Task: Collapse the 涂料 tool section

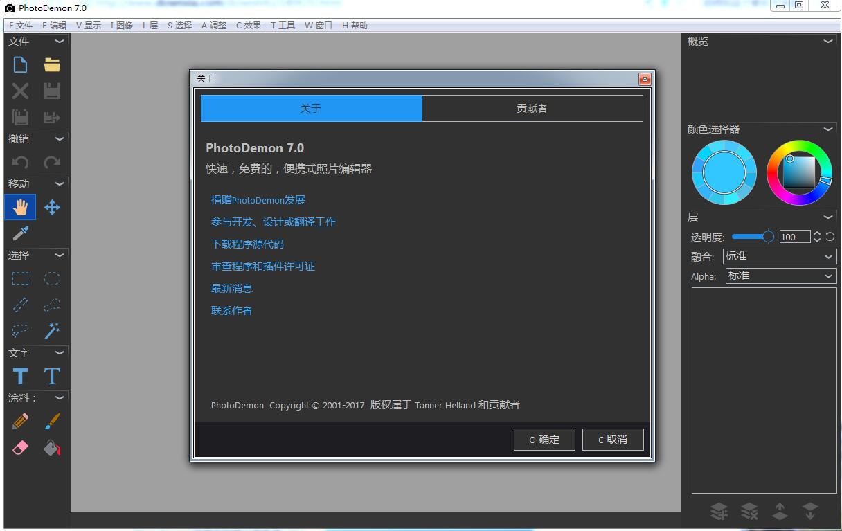Action: [x=60, y=398]
